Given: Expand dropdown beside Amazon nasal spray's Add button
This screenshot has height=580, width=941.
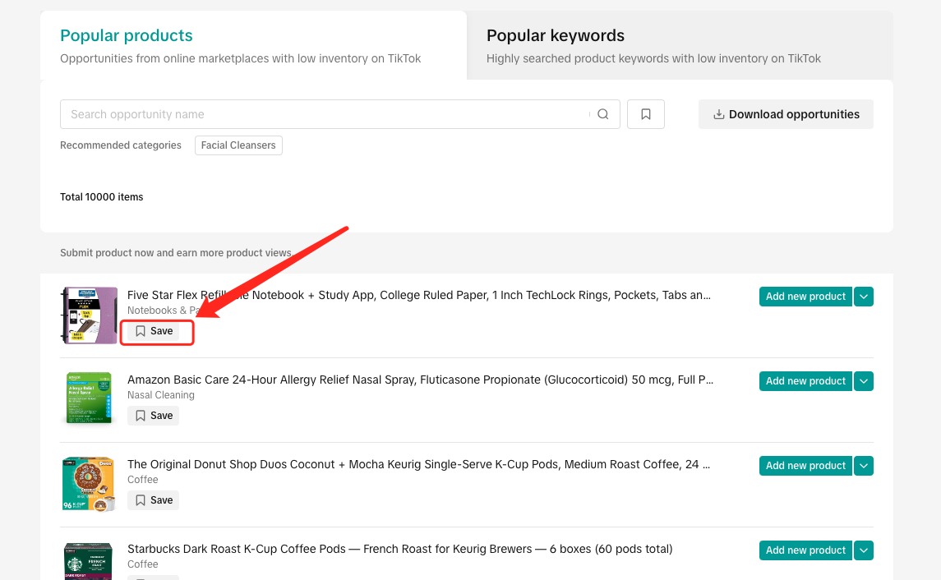Looking at the screenshot, I should 863,381.
